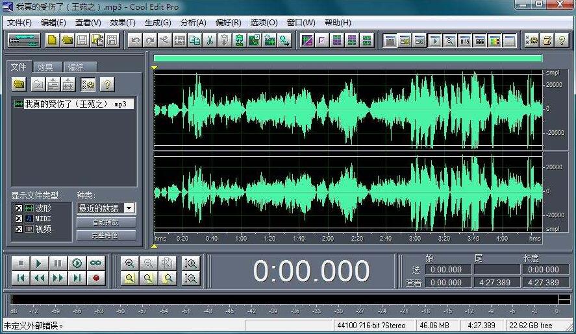Click the 0:15 time window icon
The image size is (576, 334).
(465, 40)
